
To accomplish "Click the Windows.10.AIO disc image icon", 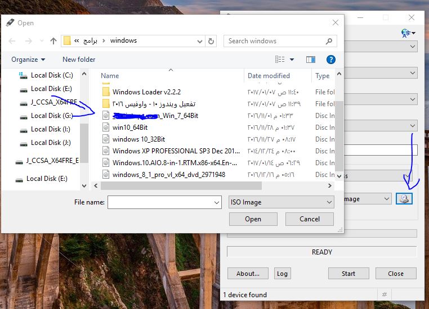I will 106,162.
